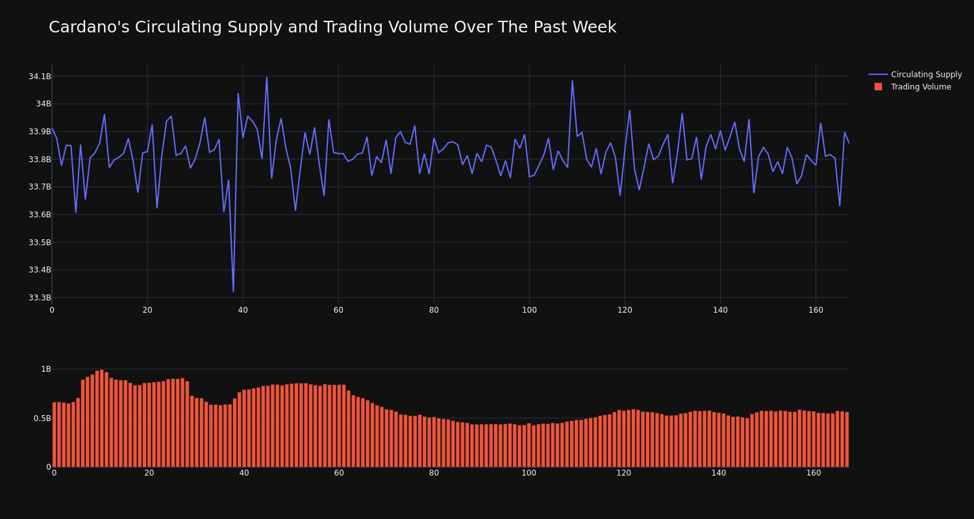Click the 80 x-axis tick on volume chart
Viewport: 974px width, 519px height.
(434, 473)
